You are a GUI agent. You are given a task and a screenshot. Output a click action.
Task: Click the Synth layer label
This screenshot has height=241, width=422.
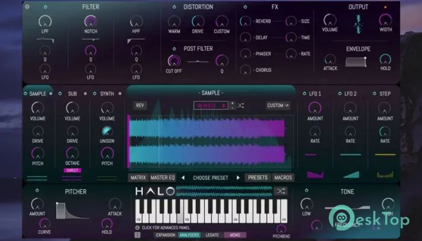pos(107,93)
